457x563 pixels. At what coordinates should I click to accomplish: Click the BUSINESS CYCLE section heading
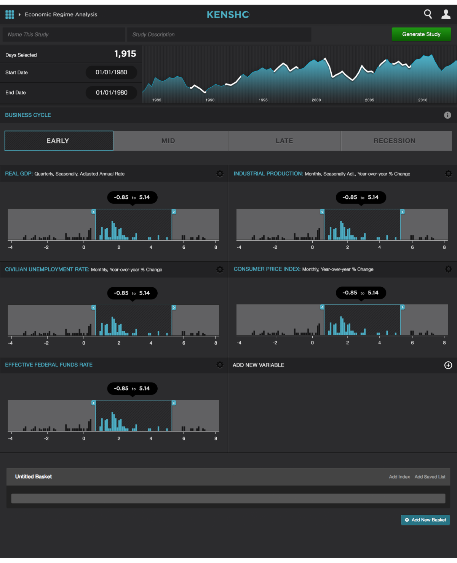[28, 115]
